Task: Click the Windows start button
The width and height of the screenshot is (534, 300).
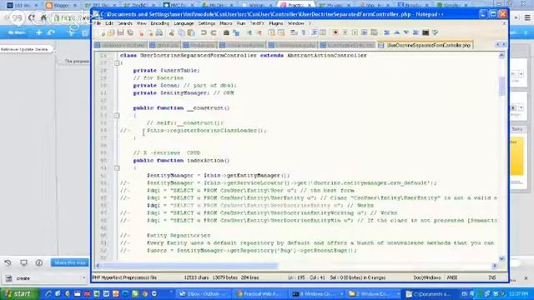Action: pyautogui.click(x=19, y=294)
